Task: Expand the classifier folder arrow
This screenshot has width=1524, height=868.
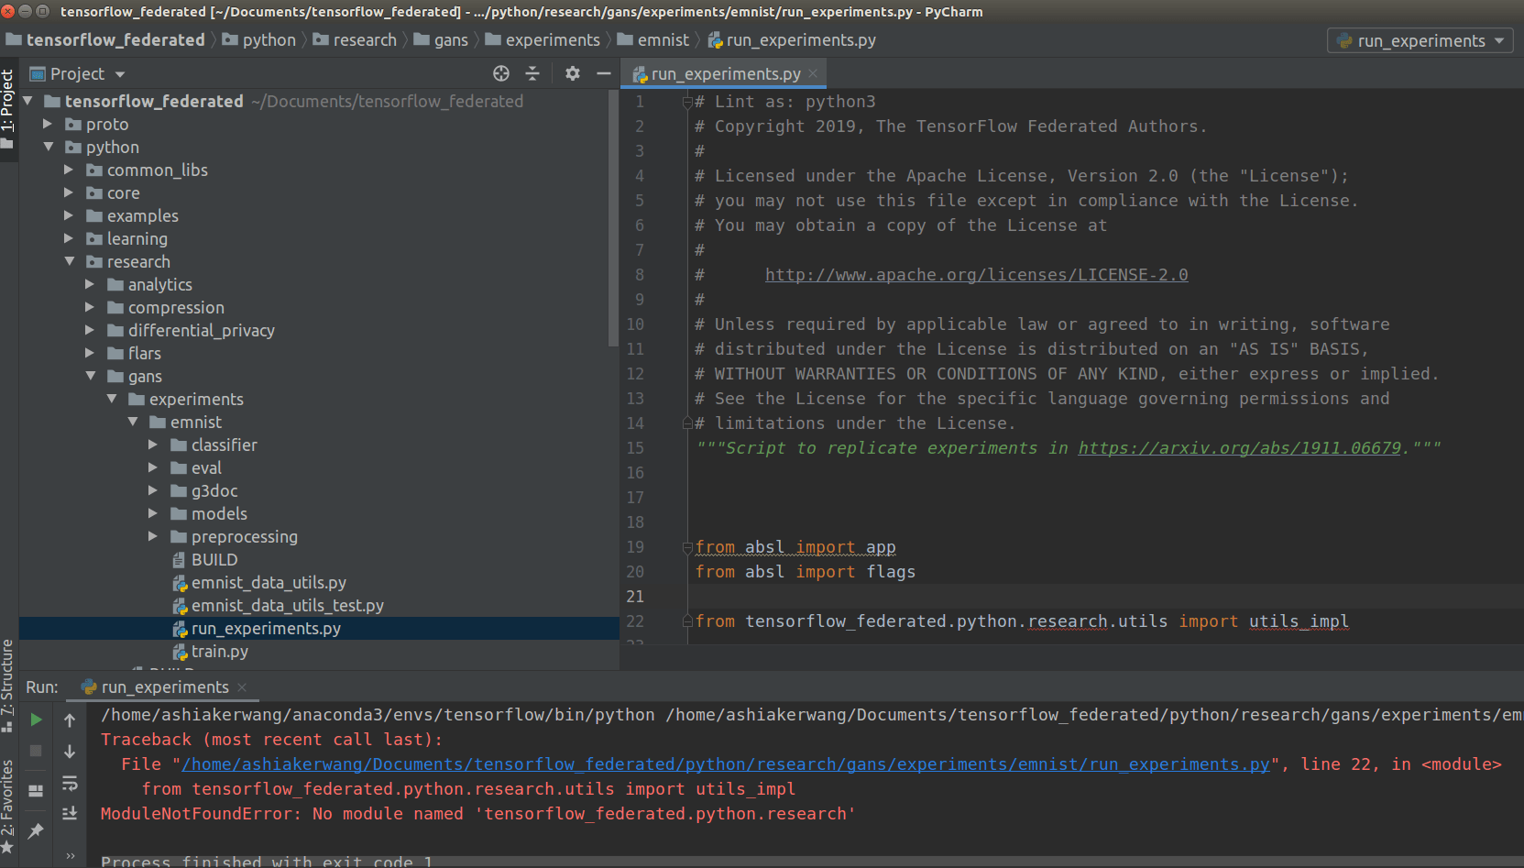Action: tap(153, 445)
